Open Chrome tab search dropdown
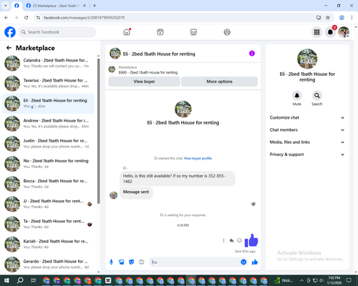 point(6,6)
